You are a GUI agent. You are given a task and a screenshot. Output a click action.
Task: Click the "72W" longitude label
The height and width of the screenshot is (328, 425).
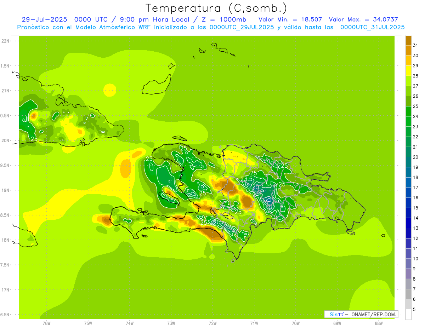pyautogui.click(x=212, y=323)
